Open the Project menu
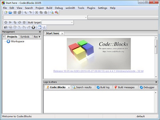 coord(39,8)
